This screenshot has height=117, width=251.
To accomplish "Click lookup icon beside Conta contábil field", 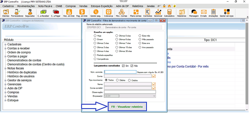I will (154, 88).
